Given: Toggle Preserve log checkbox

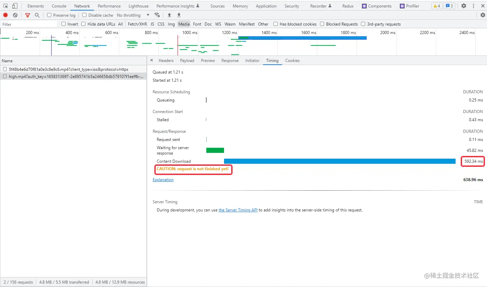Looking at the screenshot, I should [x=49, y=15].
